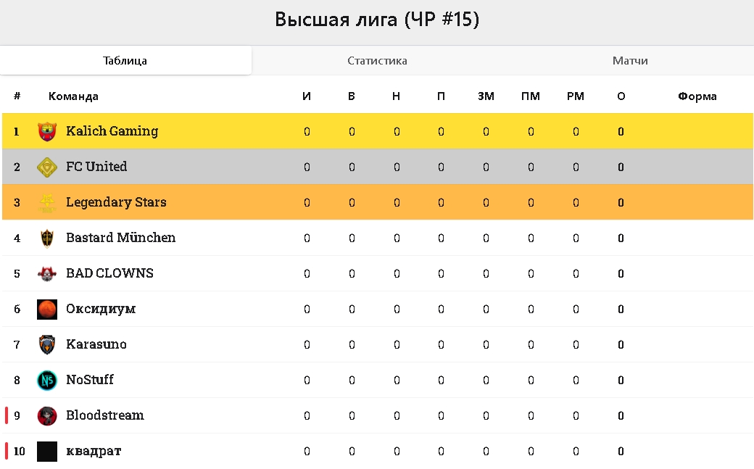The height and width of the screenshot is (469, 754).
Task: Switch to the Статистика tab
Action: click(377, 61)
